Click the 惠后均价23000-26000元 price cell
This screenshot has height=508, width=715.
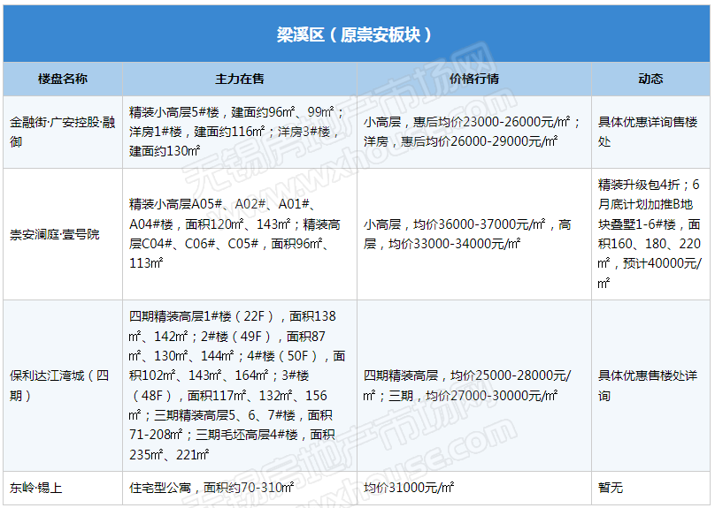click(473, 132)
